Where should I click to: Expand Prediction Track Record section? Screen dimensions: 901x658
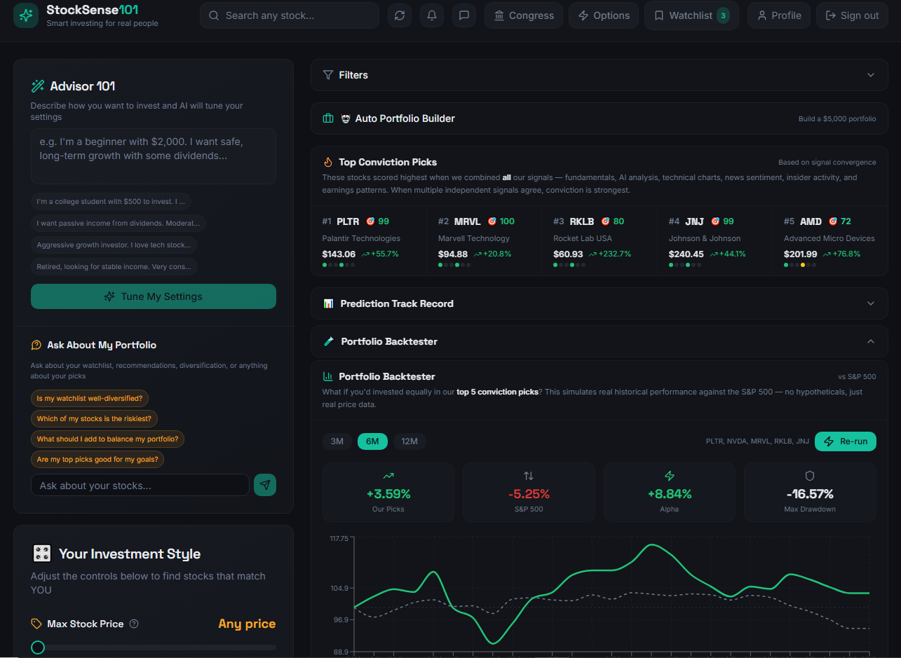871,303
